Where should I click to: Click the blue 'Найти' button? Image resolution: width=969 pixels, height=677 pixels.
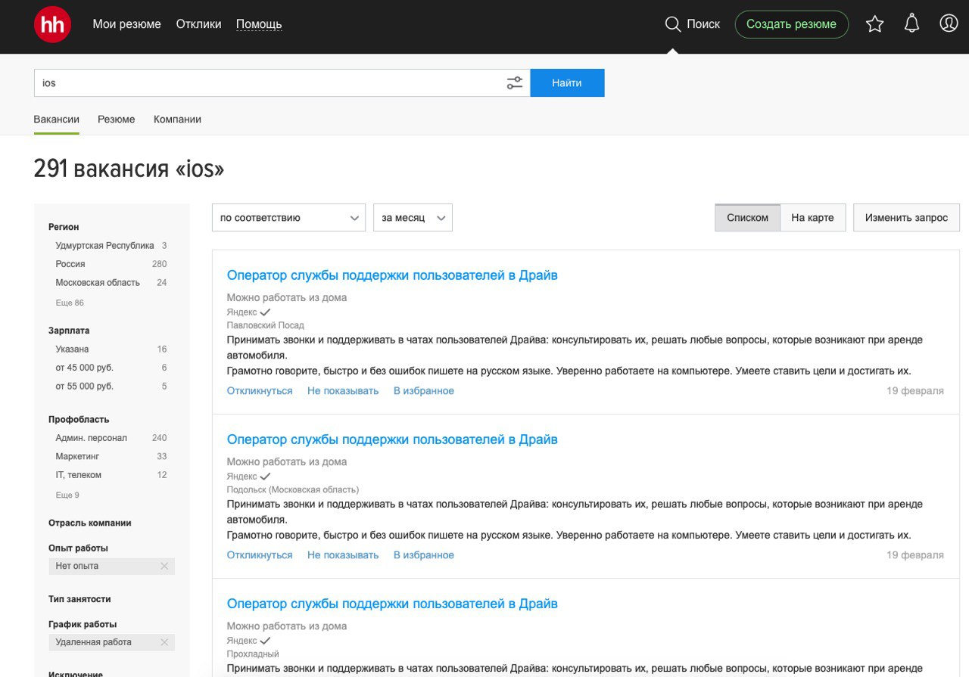(x=567, y=83)
